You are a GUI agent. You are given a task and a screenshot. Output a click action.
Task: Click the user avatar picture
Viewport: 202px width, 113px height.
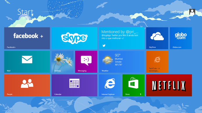[192, 12]
